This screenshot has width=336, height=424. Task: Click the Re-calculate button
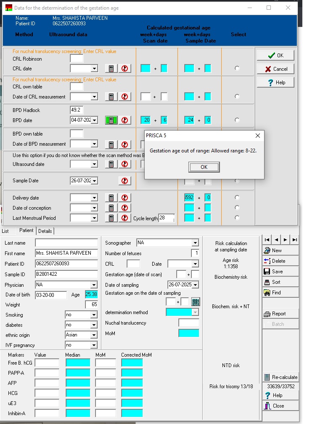tap(280, 377)
